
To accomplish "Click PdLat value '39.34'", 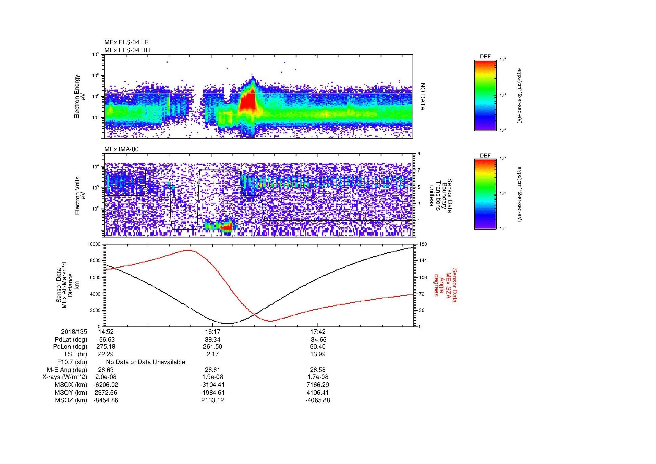I will point(213,340).
